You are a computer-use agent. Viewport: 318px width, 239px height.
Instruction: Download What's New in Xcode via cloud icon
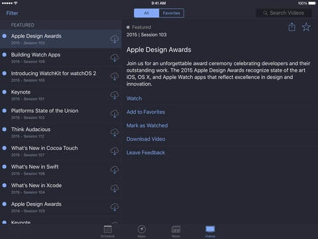[115, 189]
